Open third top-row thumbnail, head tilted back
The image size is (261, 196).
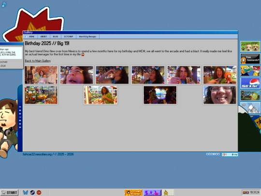(112, 75)
